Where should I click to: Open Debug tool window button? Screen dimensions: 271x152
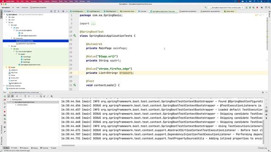tap(34, 148)
